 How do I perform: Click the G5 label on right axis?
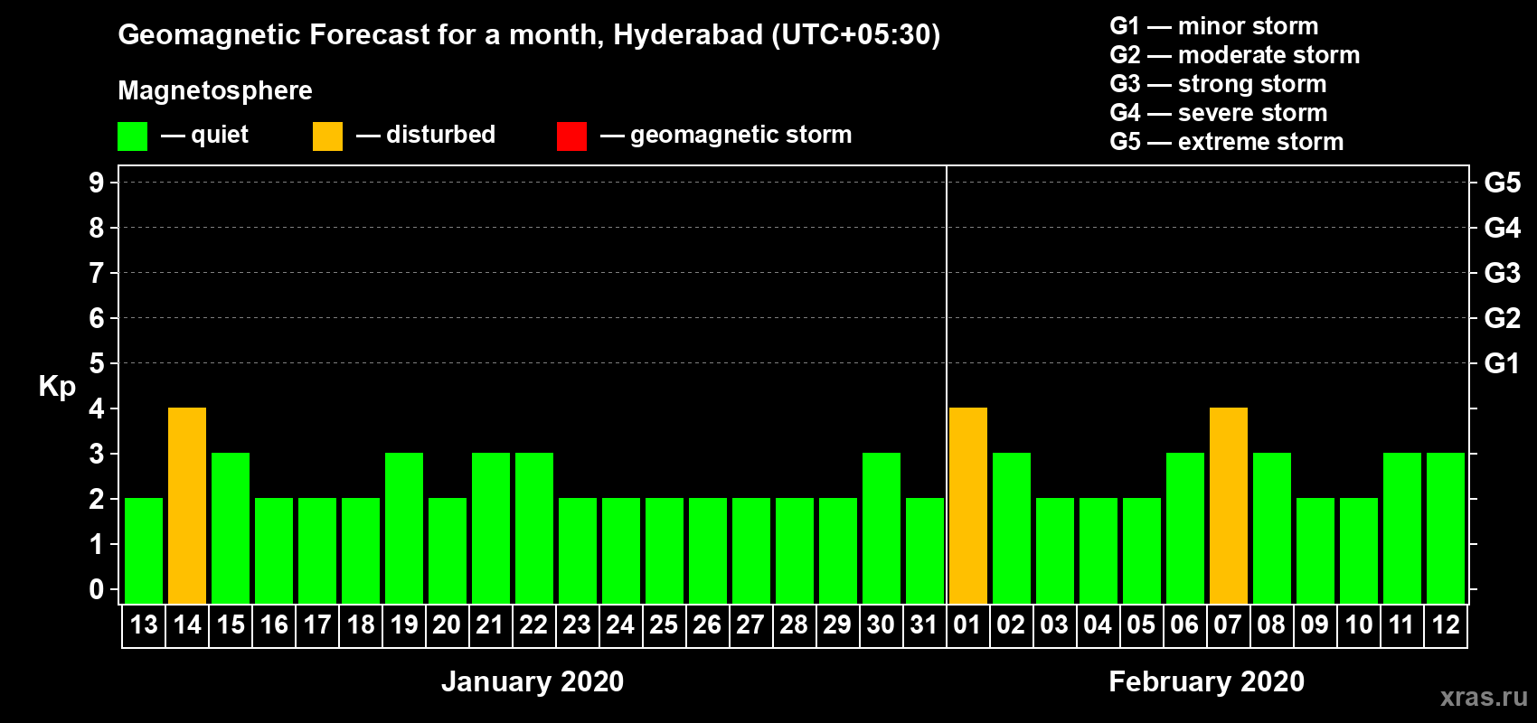pos(1503,183)
